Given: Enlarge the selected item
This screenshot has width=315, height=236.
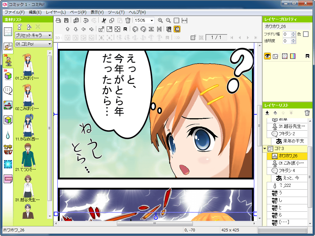Looking at the screenshot, I should (x=102, y=29).
